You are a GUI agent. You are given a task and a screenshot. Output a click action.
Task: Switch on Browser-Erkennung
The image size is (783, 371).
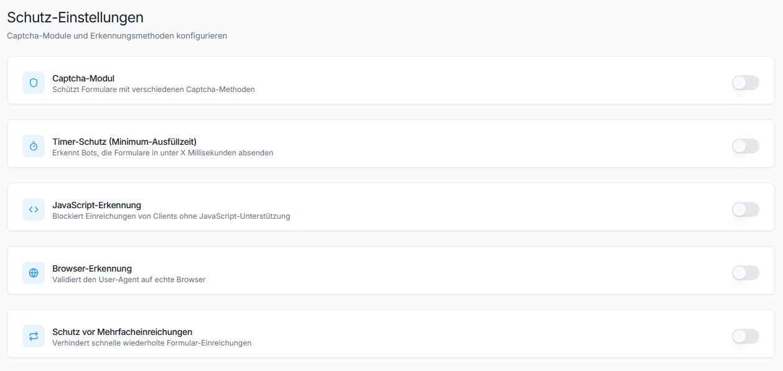tap(746, 273)
